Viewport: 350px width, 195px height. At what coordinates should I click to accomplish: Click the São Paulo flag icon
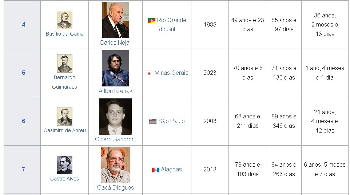153,122
